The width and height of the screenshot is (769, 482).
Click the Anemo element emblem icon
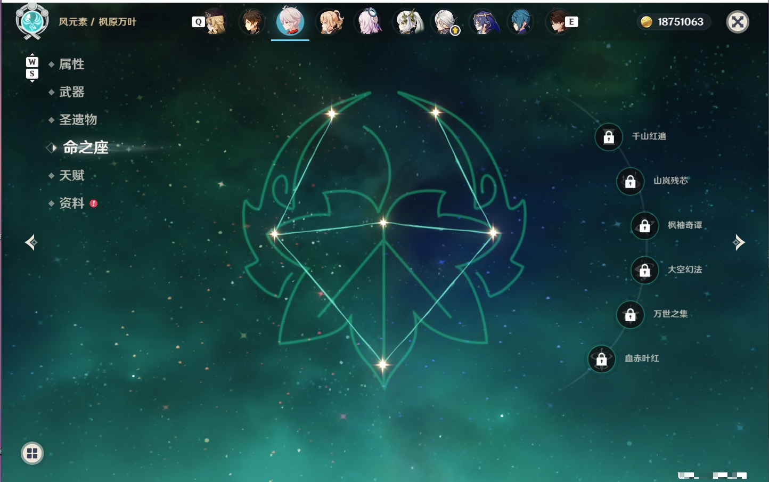[x=32, y=21]
